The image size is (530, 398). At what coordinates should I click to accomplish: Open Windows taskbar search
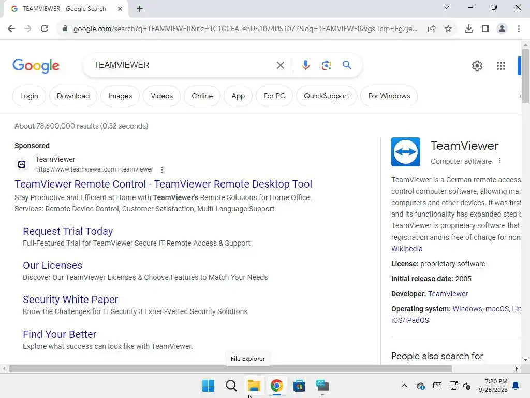point(231,386)
